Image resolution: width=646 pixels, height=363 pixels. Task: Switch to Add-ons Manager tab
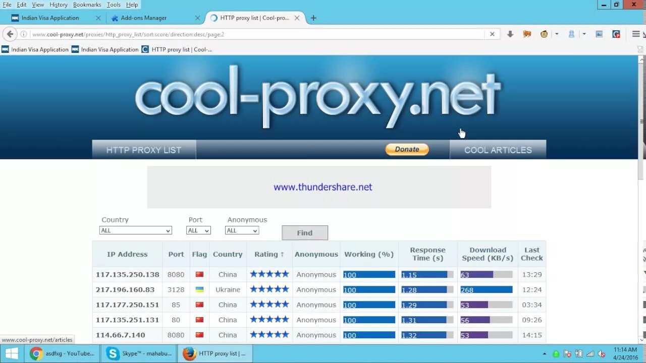pos(152,18)
